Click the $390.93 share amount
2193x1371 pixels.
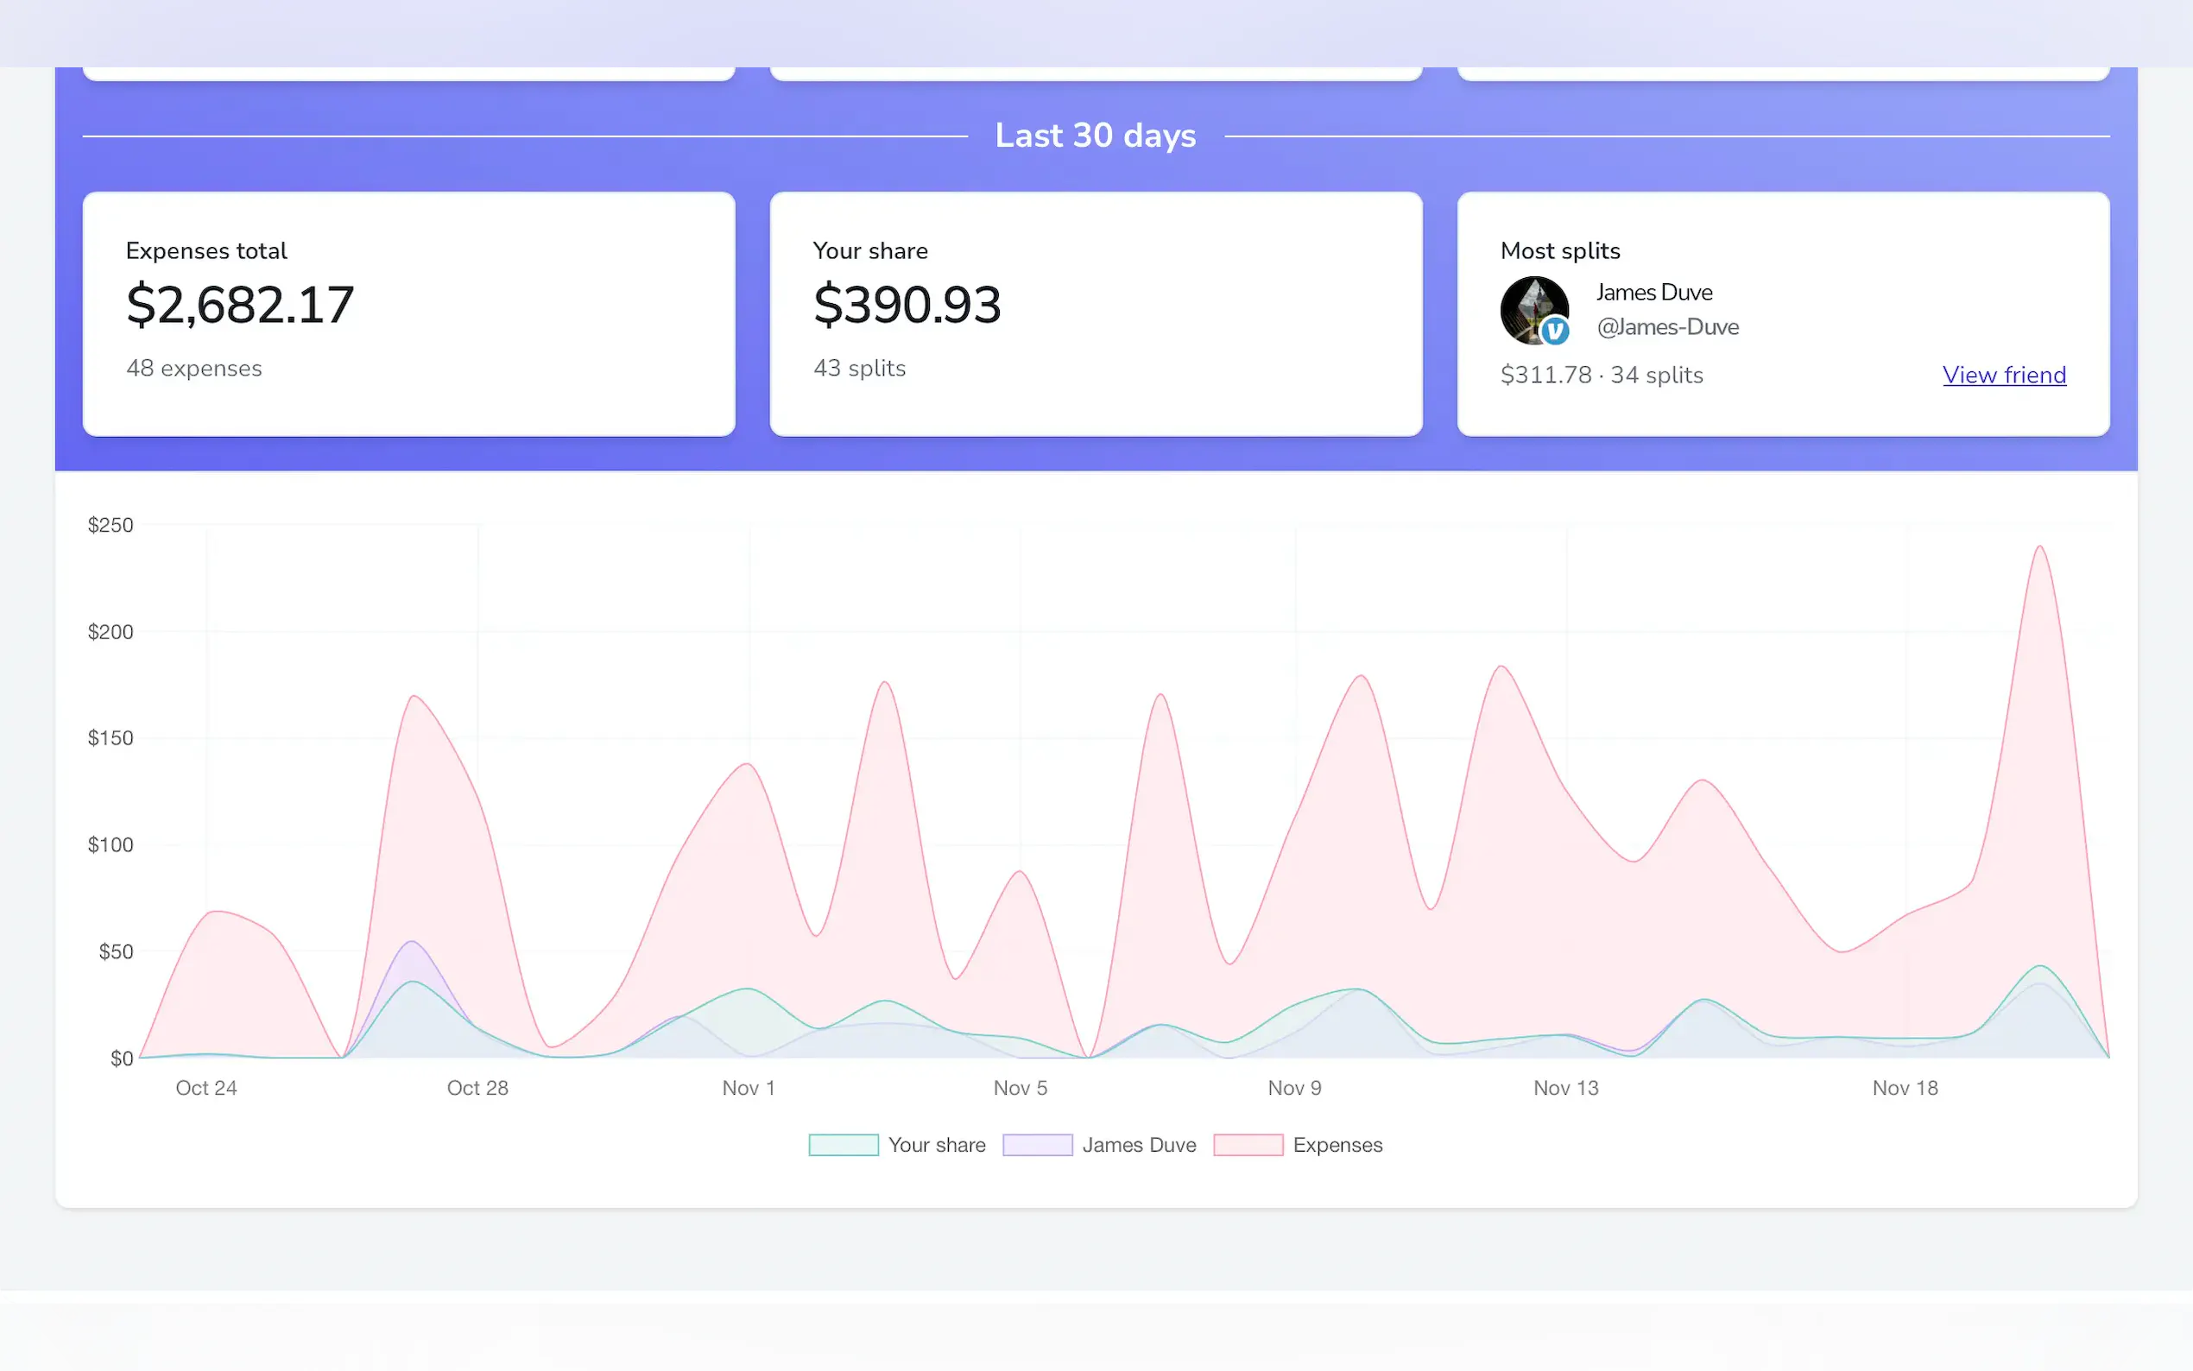[907, 305]
